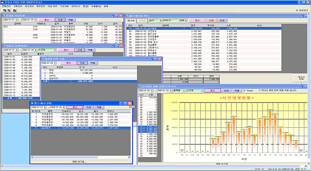Switch to the 리스트 tab in 세금 계산서 관리
Image resolution: width=311 pixels, height=171 pixels.
[131, 20]
